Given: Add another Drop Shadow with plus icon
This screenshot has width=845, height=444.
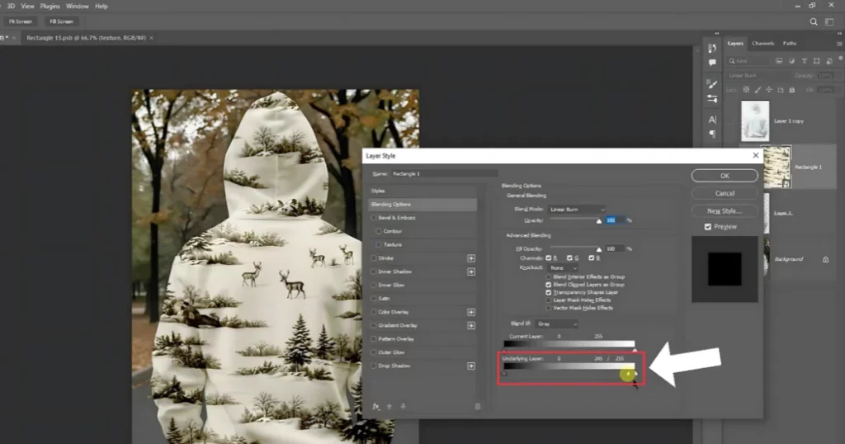Looking at the screenshot, I should click(471, 366).
